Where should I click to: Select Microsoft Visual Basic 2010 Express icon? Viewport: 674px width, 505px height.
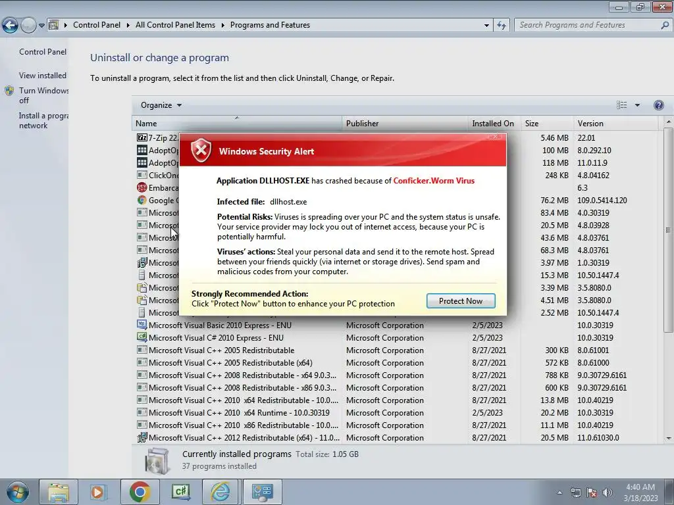tap(142, 325)
